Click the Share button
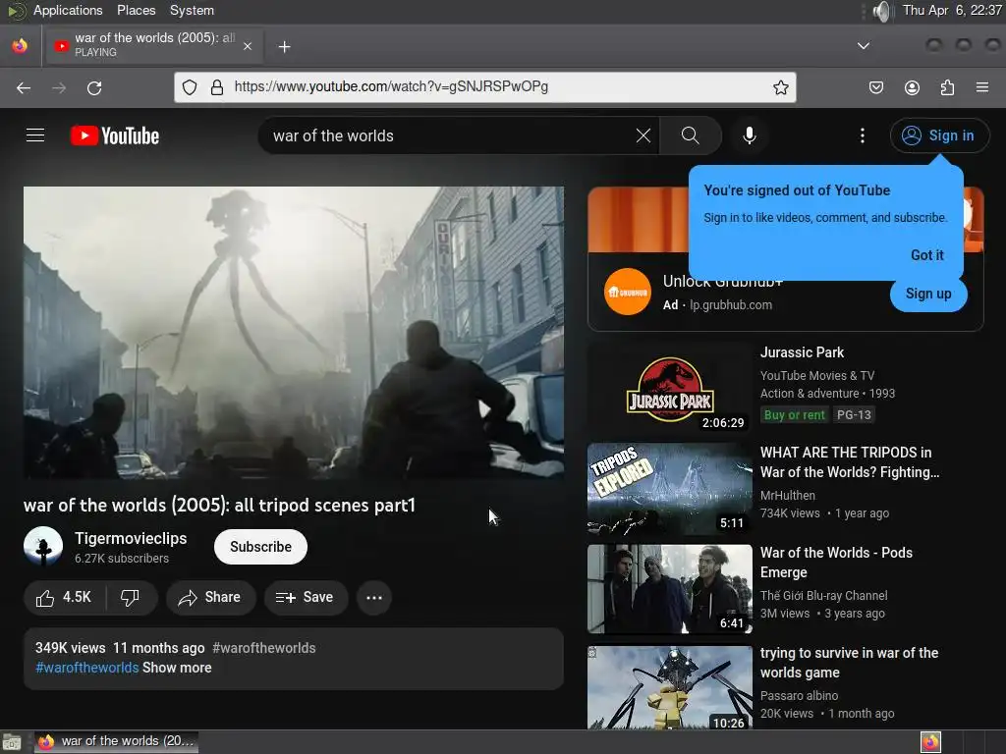The width and height of the screenshot is (1006, 754). [210, 598]
